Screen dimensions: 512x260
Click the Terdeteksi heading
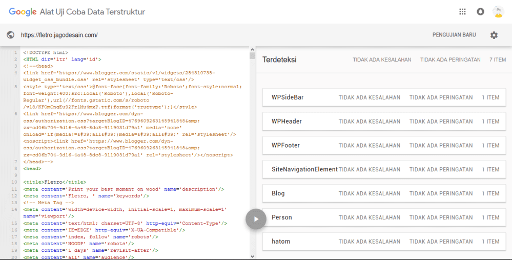(279, 60)
